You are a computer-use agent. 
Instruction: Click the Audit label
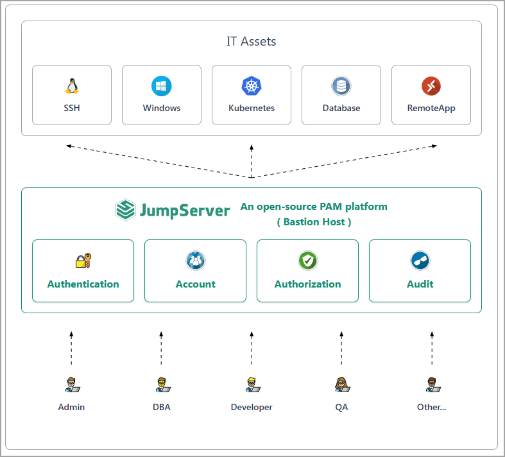420,284
